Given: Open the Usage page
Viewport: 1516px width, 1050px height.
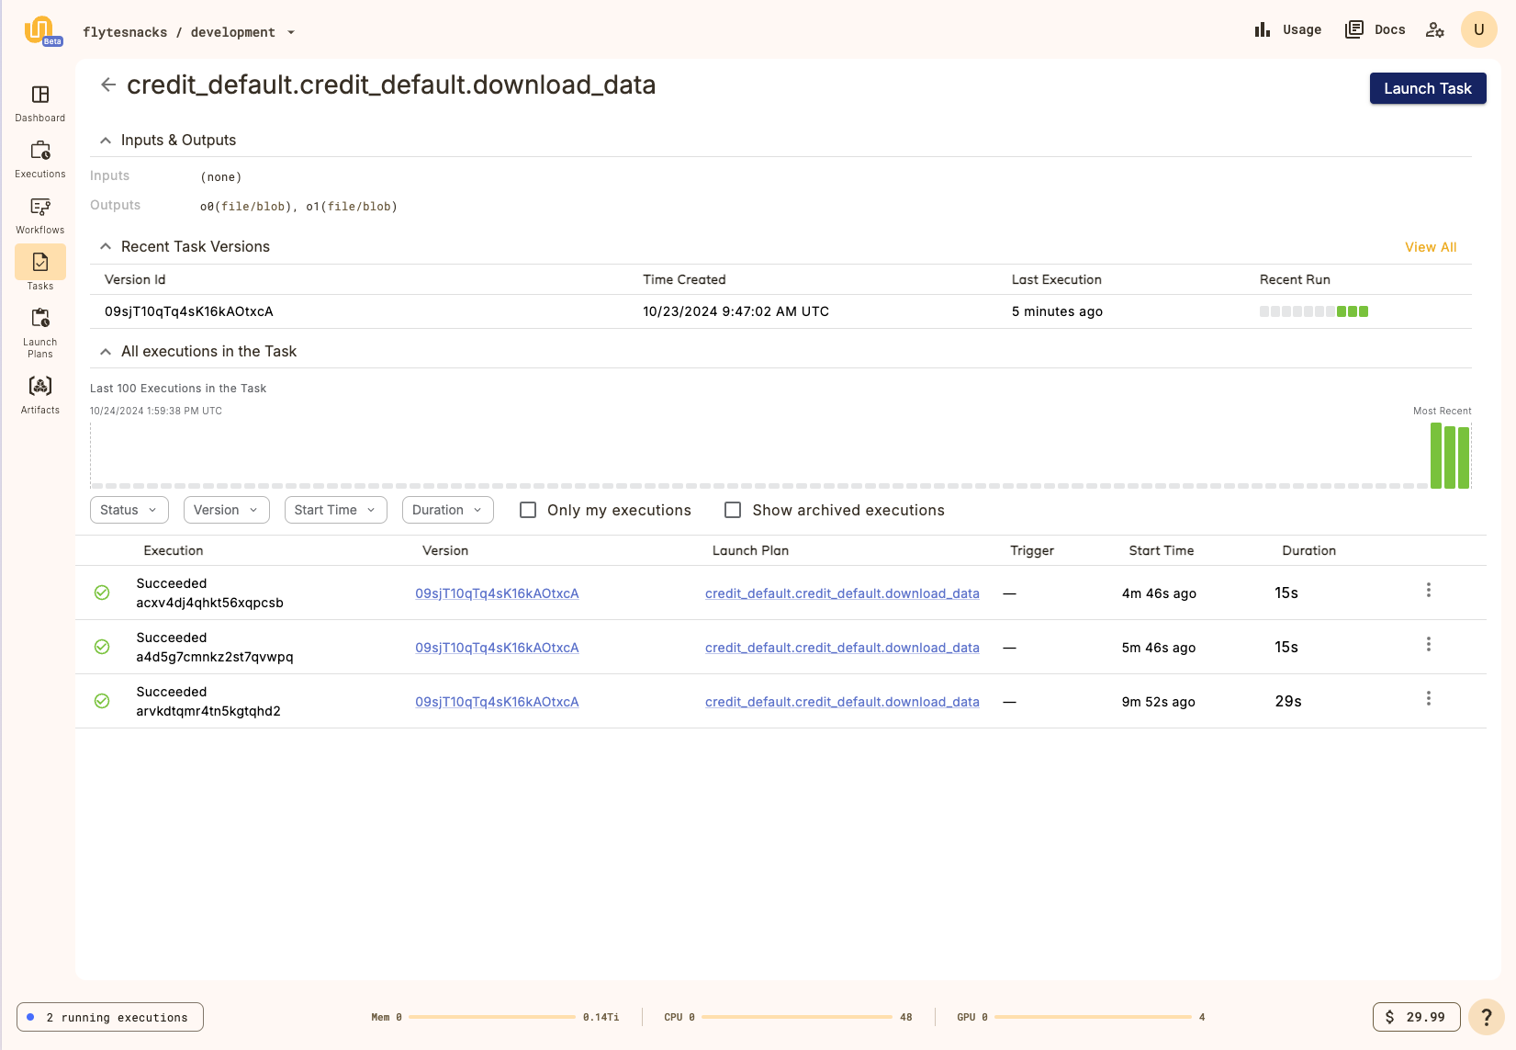Looking at the screenshot, I should (x=1287, y=29).
